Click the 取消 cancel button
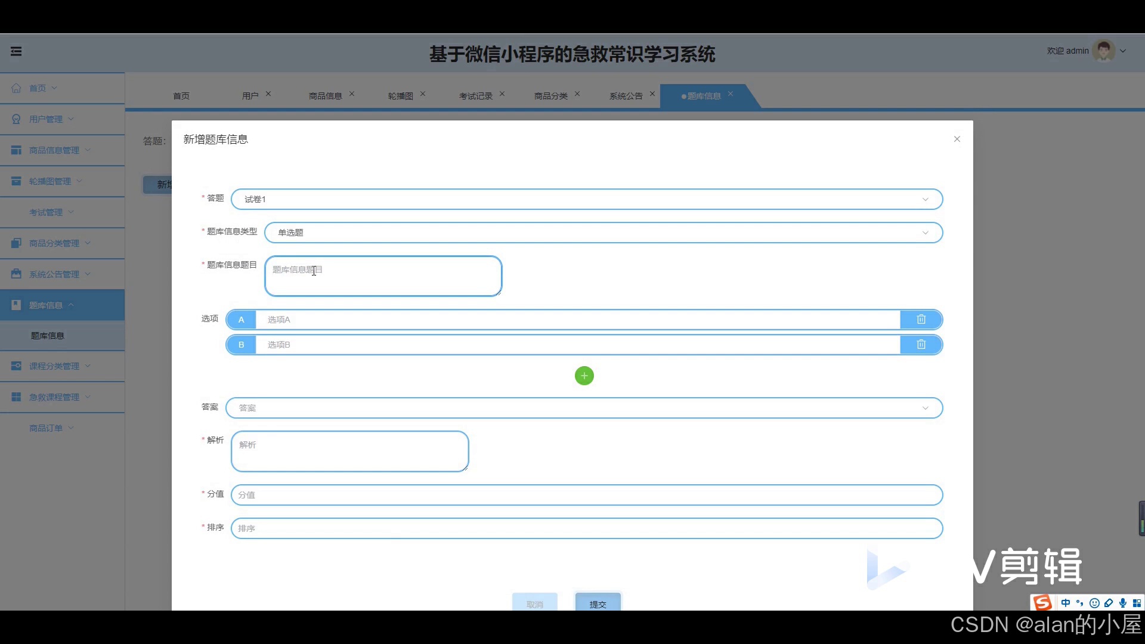Viewport: 1145px width, 644px height. point(534,603)
